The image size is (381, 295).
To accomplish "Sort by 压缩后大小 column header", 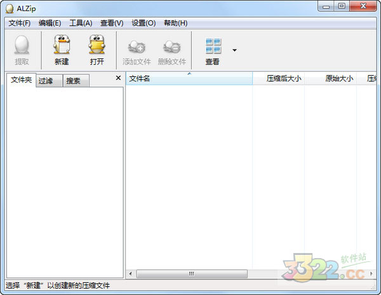I will 279,78.
